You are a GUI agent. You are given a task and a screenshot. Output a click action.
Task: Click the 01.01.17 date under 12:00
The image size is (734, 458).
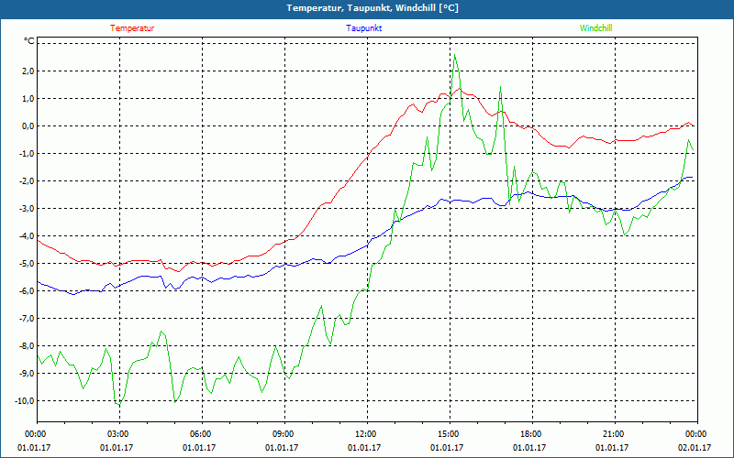click(x=364, y=448)
